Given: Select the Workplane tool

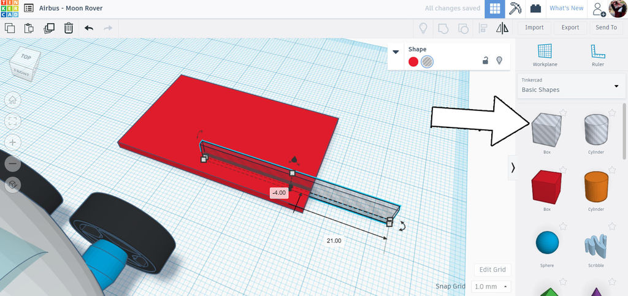Looking at the screenshot, I should (545, 55).
